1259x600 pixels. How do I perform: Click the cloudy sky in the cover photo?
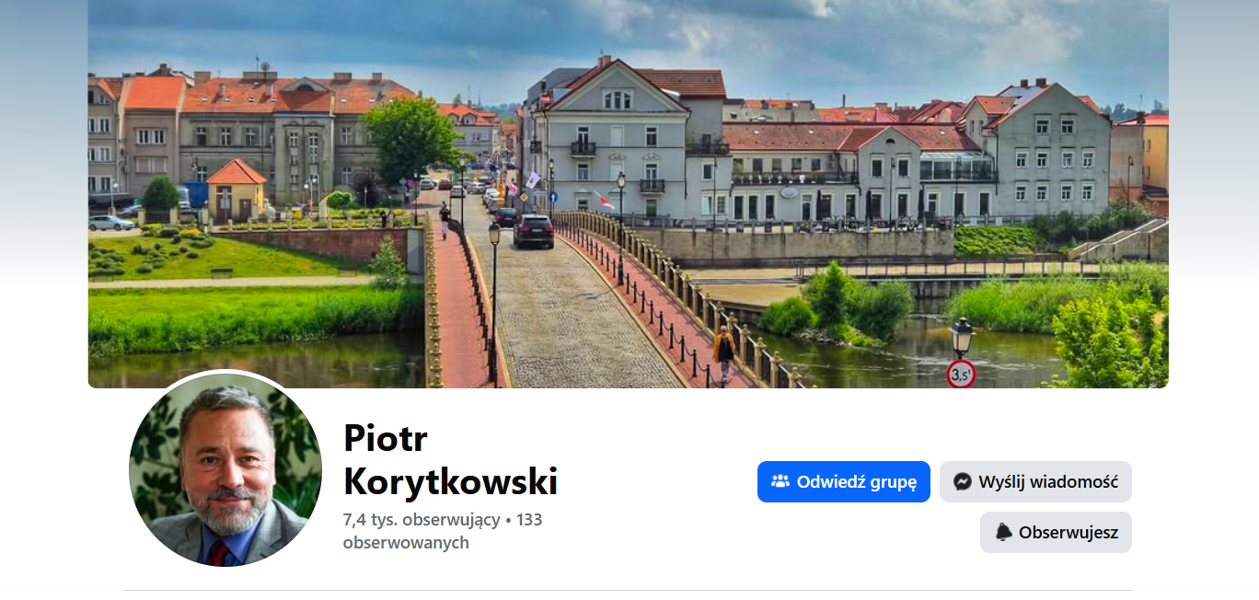[x=626, y=32]
